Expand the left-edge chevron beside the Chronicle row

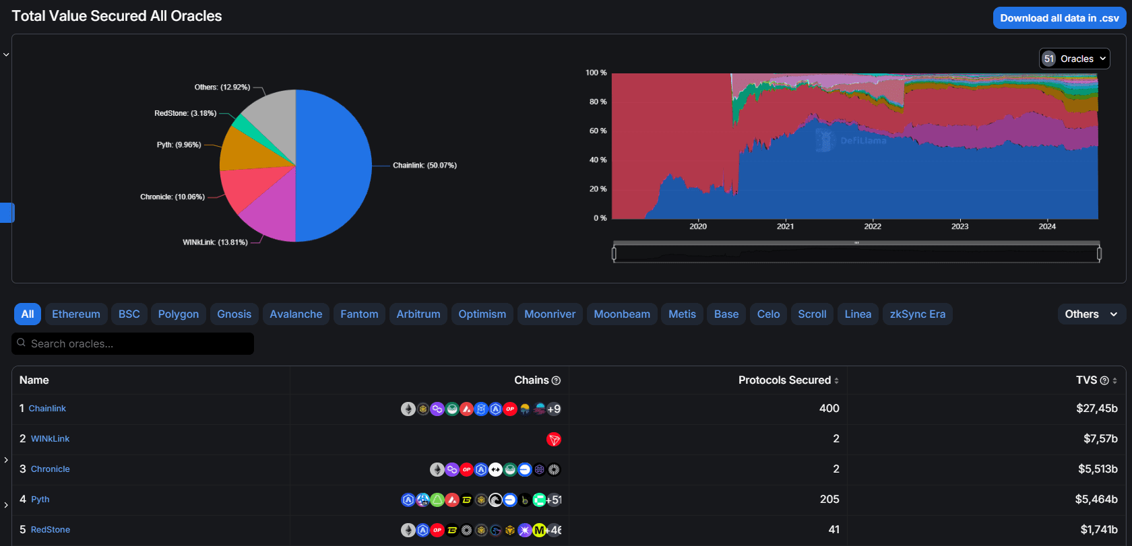(6, 460)
